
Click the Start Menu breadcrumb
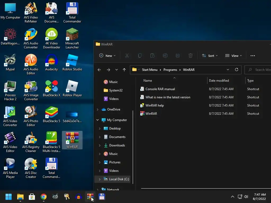[x=150, y=70]
